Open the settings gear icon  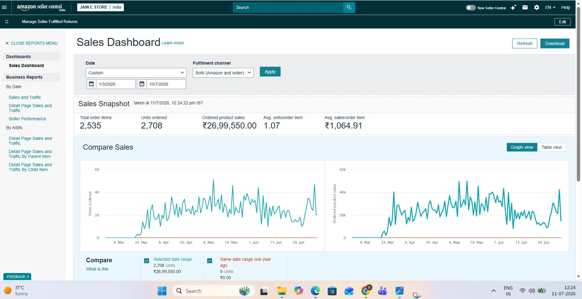click(x=537, y=7)
